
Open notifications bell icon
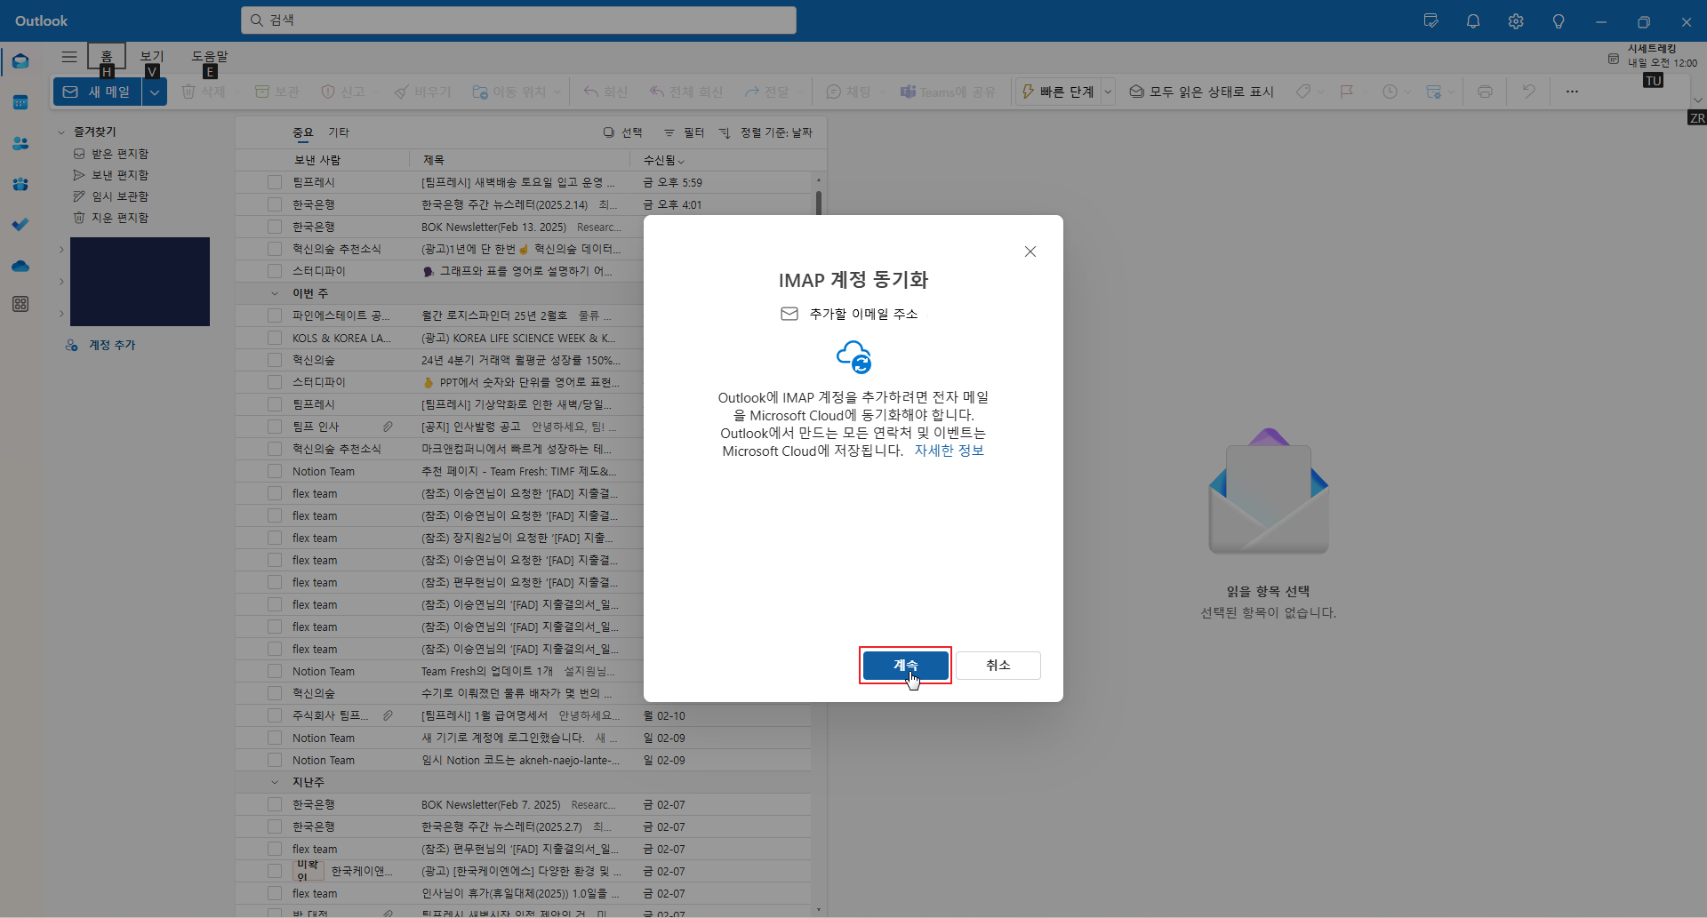[x=1473, y=21]
